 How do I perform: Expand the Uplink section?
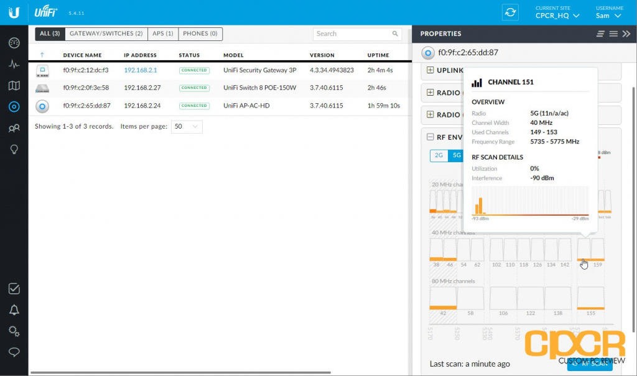(x=430, y=70)
